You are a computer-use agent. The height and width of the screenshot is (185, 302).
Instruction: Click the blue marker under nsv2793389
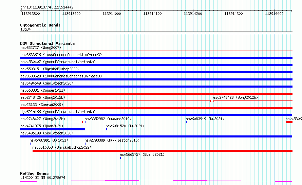tap(85, 144)
